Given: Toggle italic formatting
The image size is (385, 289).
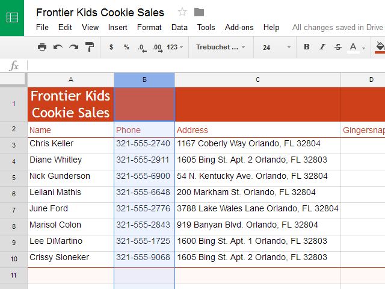Looking at the screenshot, I should click(322, 47).
